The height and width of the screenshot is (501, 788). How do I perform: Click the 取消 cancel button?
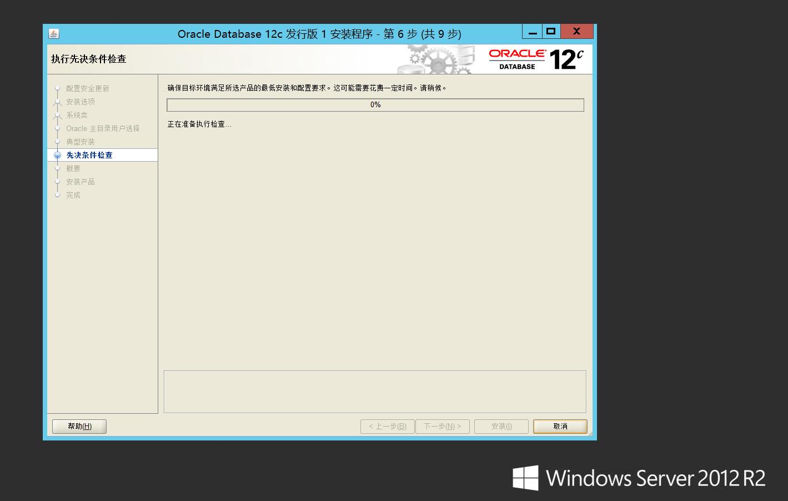(x=560, y=426)
